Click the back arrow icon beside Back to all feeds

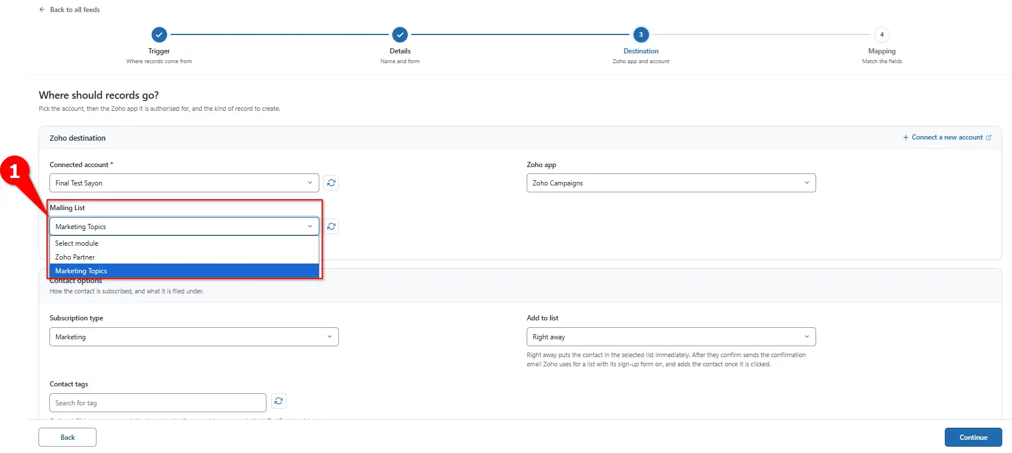[x=42, y=10]
